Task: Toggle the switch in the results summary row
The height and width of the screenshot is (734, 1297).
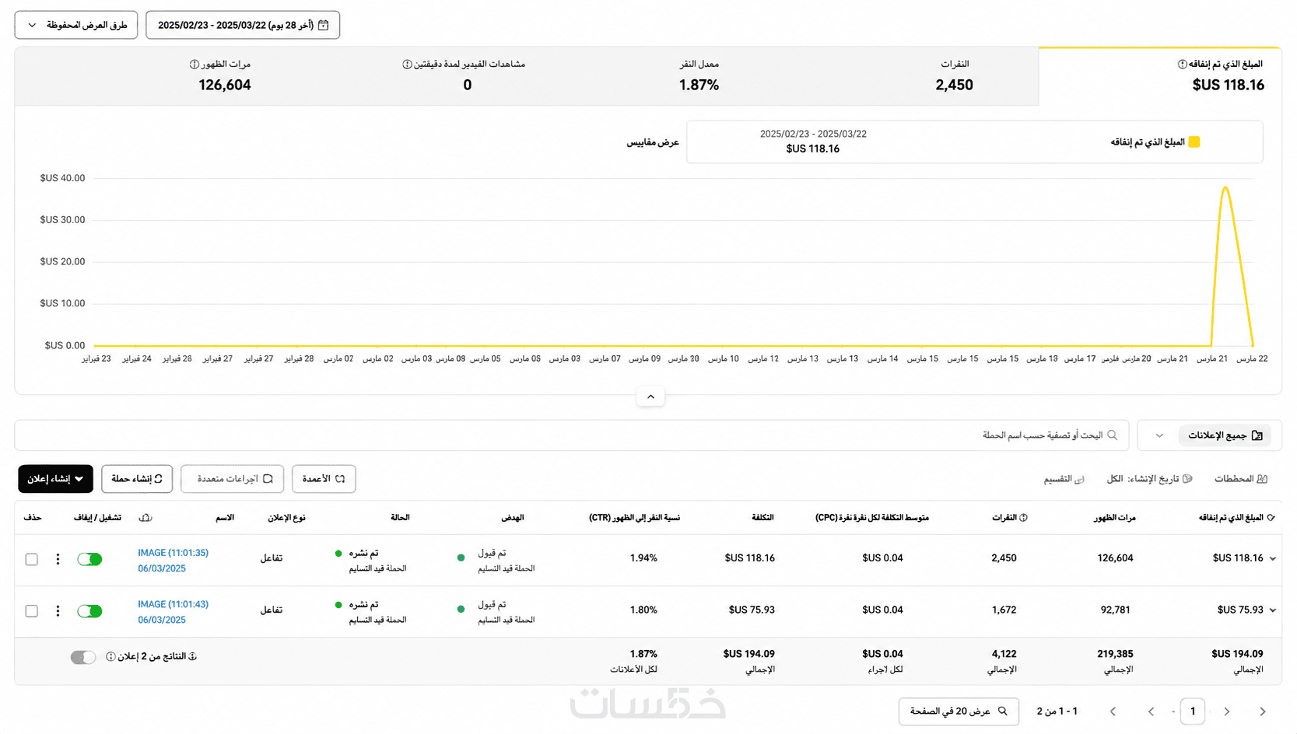Action: [83, 657]
